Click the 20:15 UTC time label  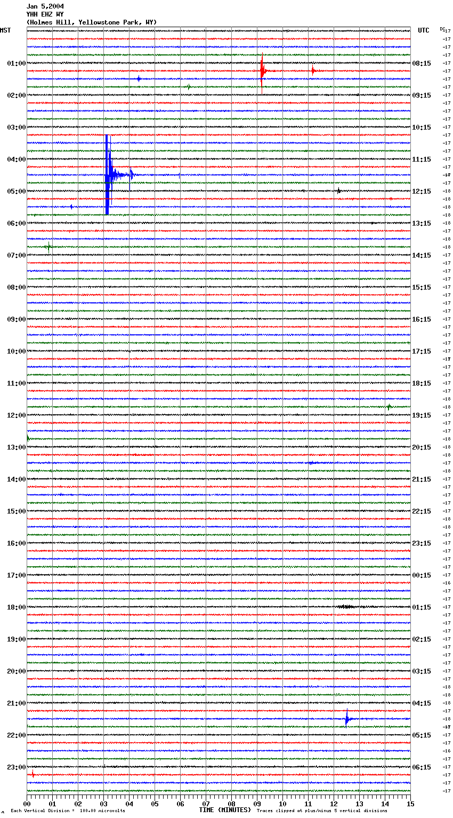tap(422, 447)
